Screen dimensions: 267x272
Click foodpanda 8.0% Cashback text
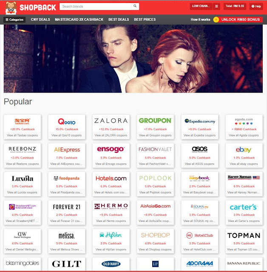67,186
